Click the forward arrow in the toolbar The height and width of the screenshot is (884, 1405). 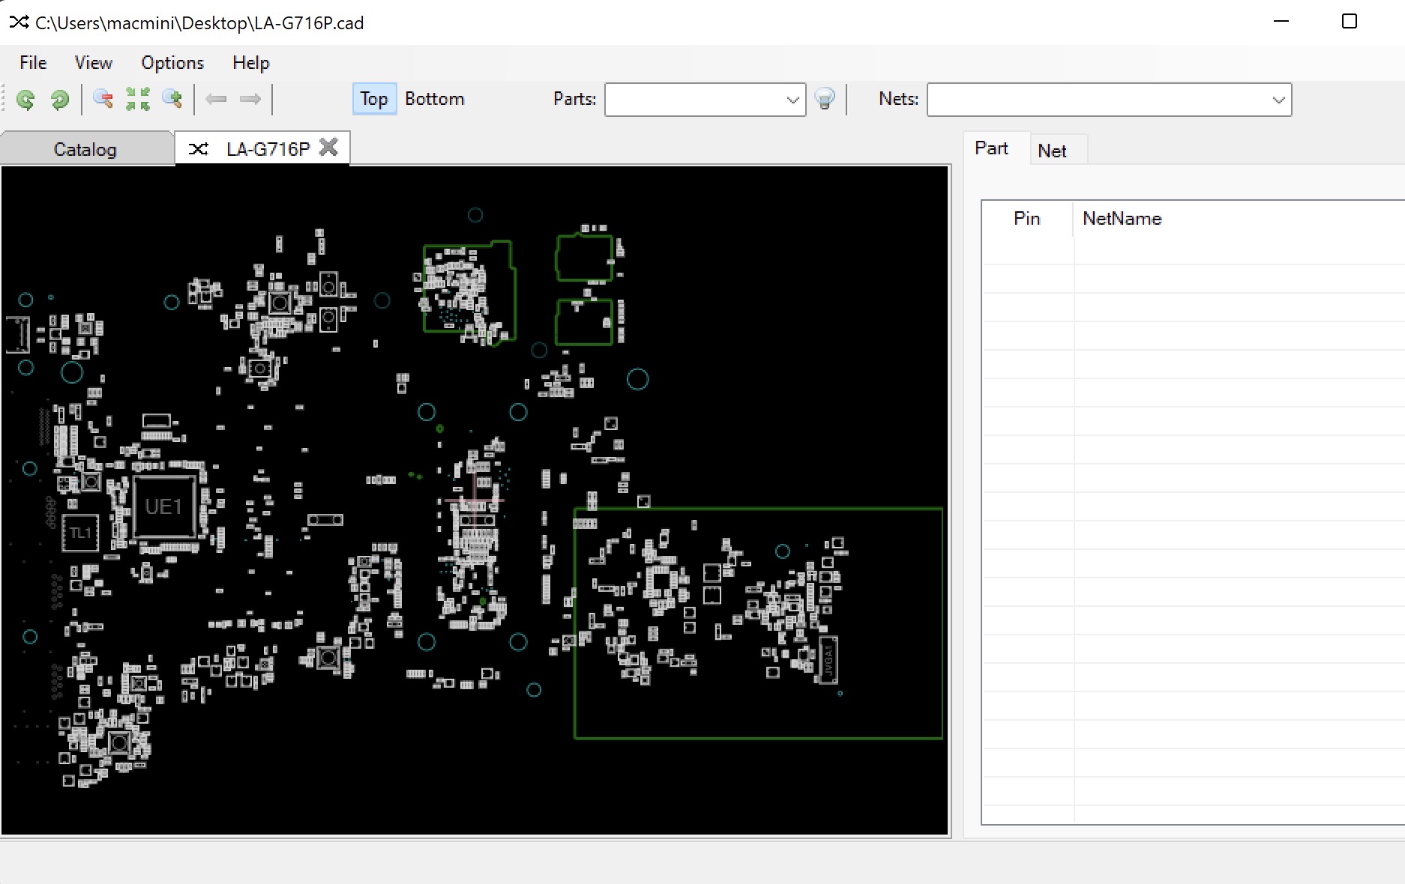coord(250,99)
